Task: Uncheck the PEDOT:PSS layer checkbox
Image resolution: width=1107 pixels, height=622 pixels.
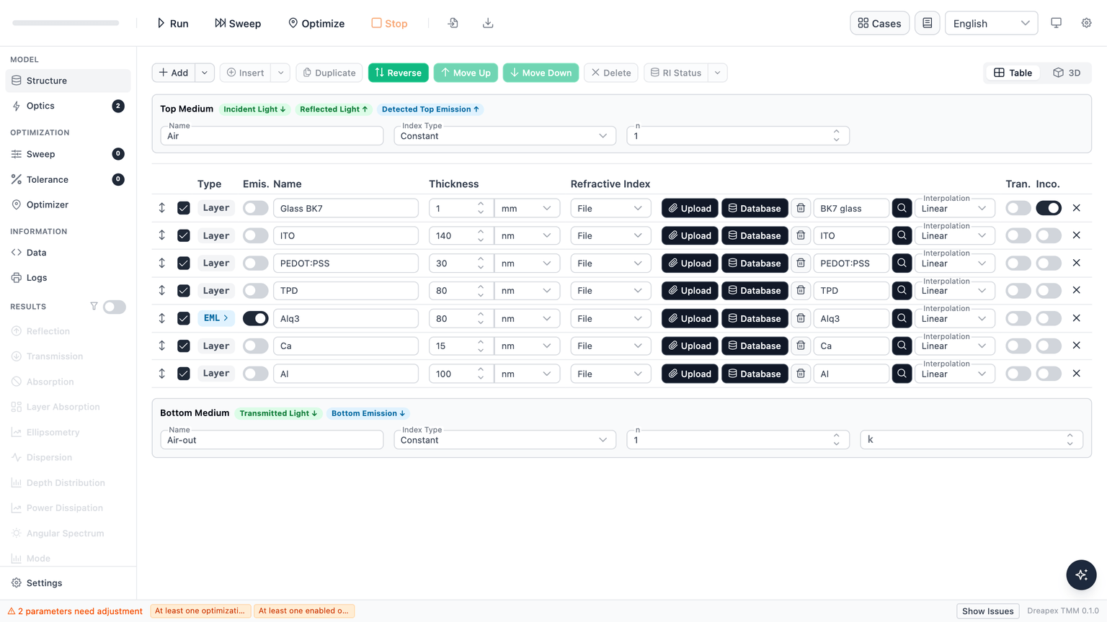Action: coord(184,263)
